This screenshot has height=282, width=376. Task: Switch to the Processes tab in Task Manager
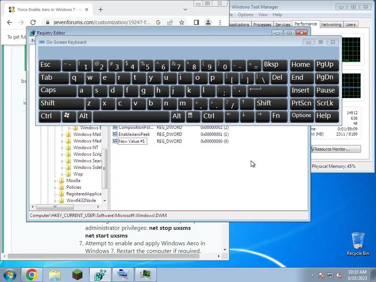[262, 25]
